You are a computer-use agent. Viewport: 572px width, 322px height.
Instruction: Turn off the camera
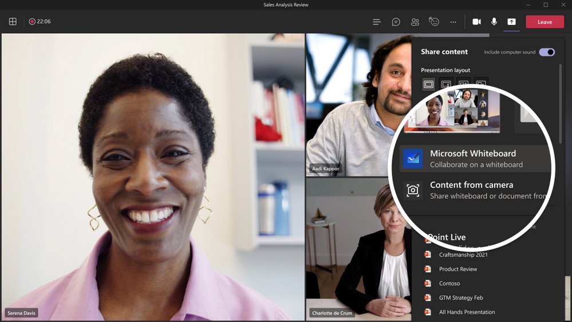[x=476, y=22]
